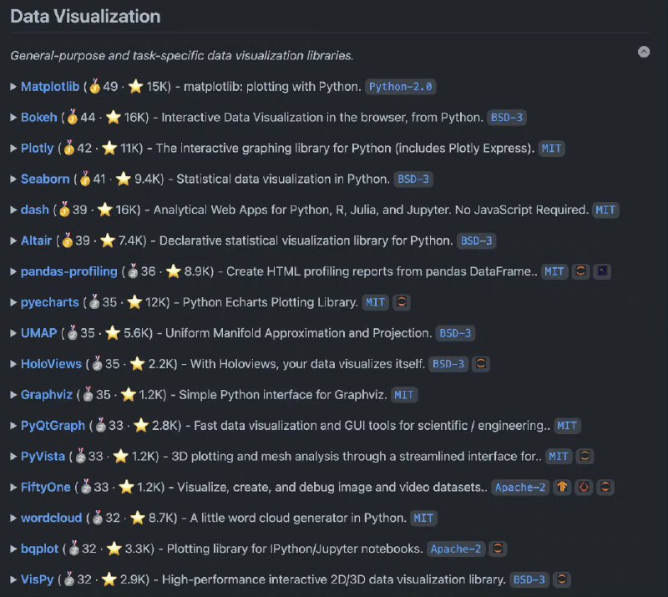
Task: Open the HoloViews project link
Action: tap(51, 364)
